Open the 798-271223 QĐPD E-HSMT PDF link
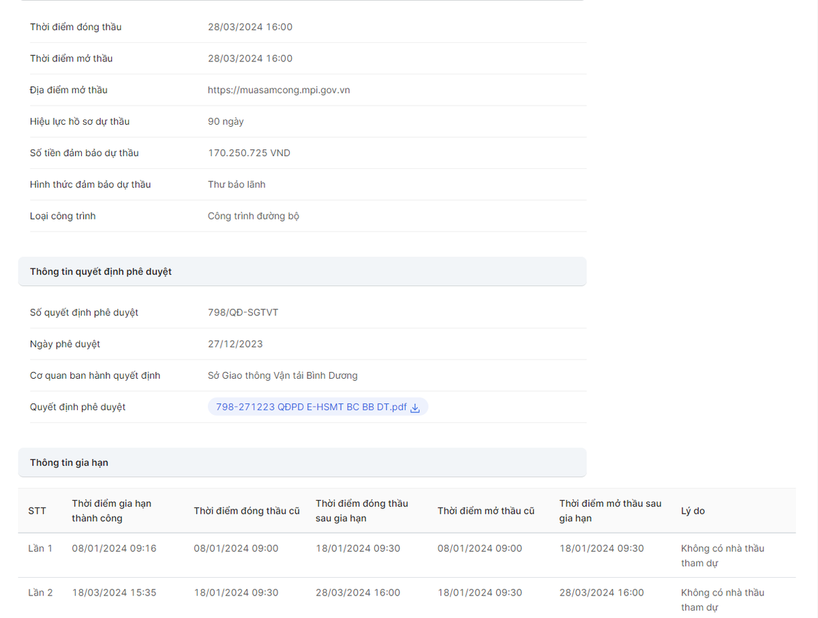This screenshot has width=818, height=618. (x=311, y=407)
